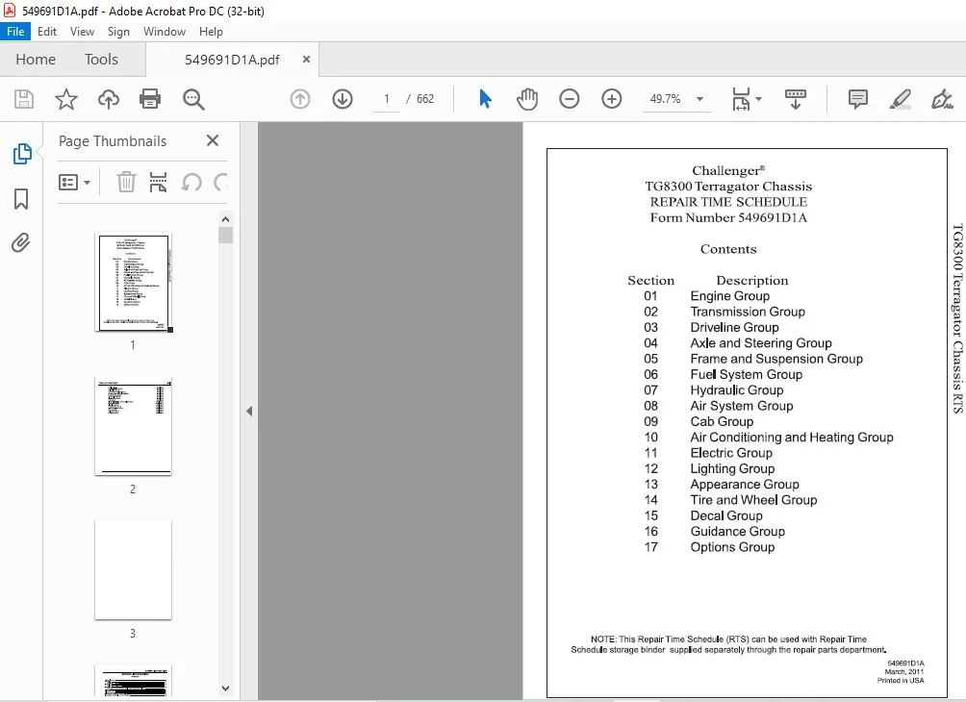This screenshot has height=702, width=966.
Task: Open the zoom percentage dropdown
Action: (x=699, y=99)
